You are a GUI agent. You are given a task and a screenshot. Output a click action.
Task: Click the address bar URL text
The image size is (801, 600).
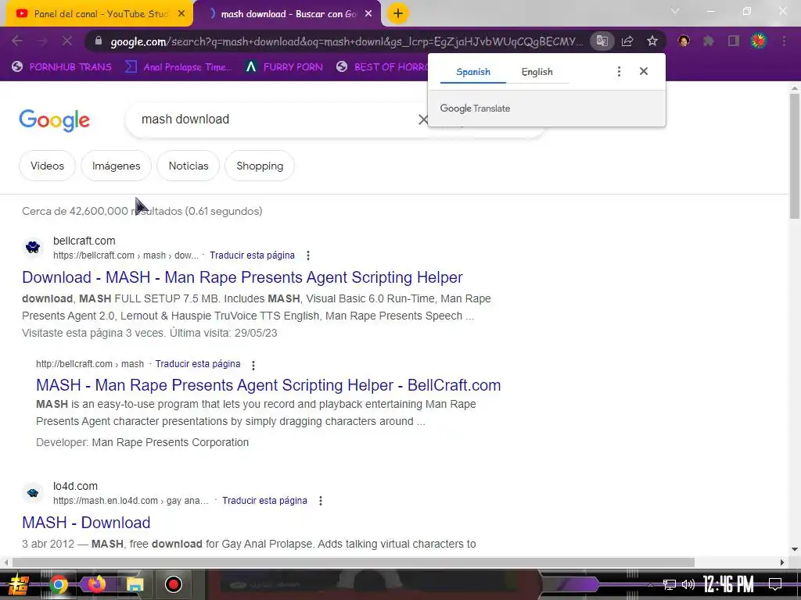point(347,41)
